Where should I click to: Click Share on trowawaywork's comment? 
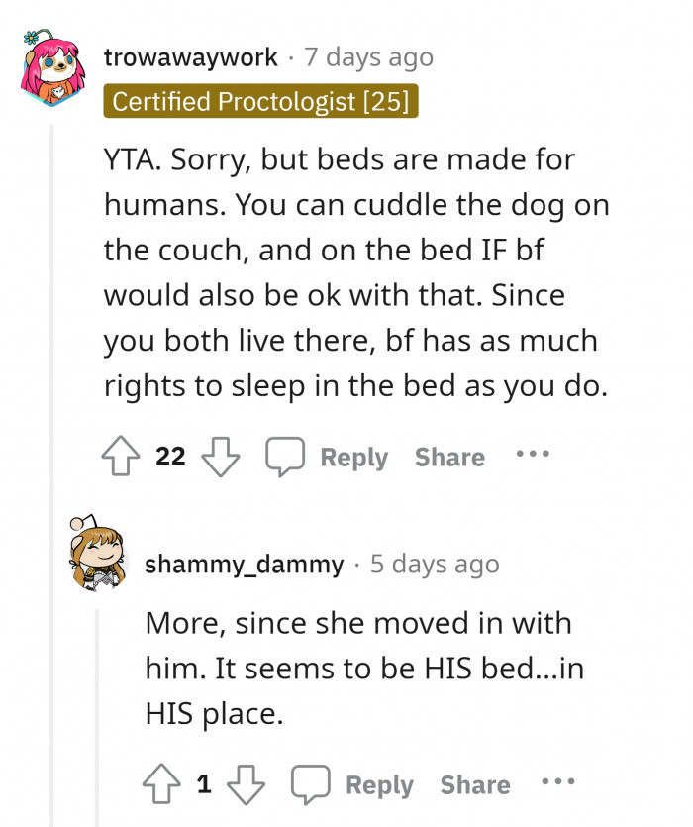point(448,457)
